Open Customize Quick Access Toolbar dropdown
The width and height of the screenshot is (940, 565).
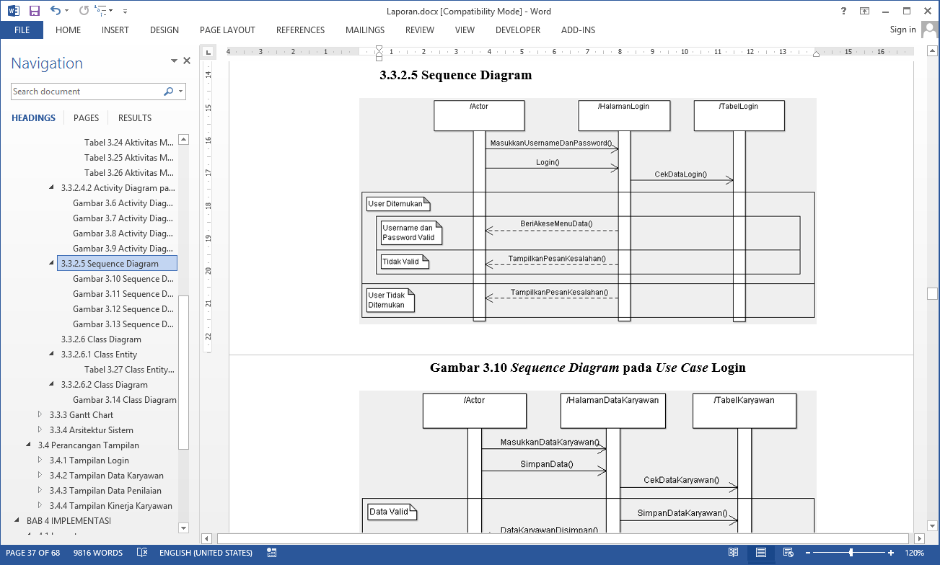pos(125,11)
